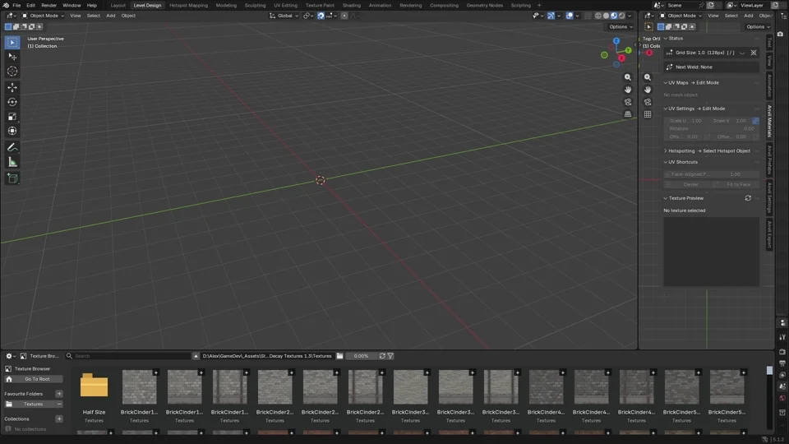Click the Go To Root home button
The height and width of the screenshot is (444, 789).
(33, 379)
